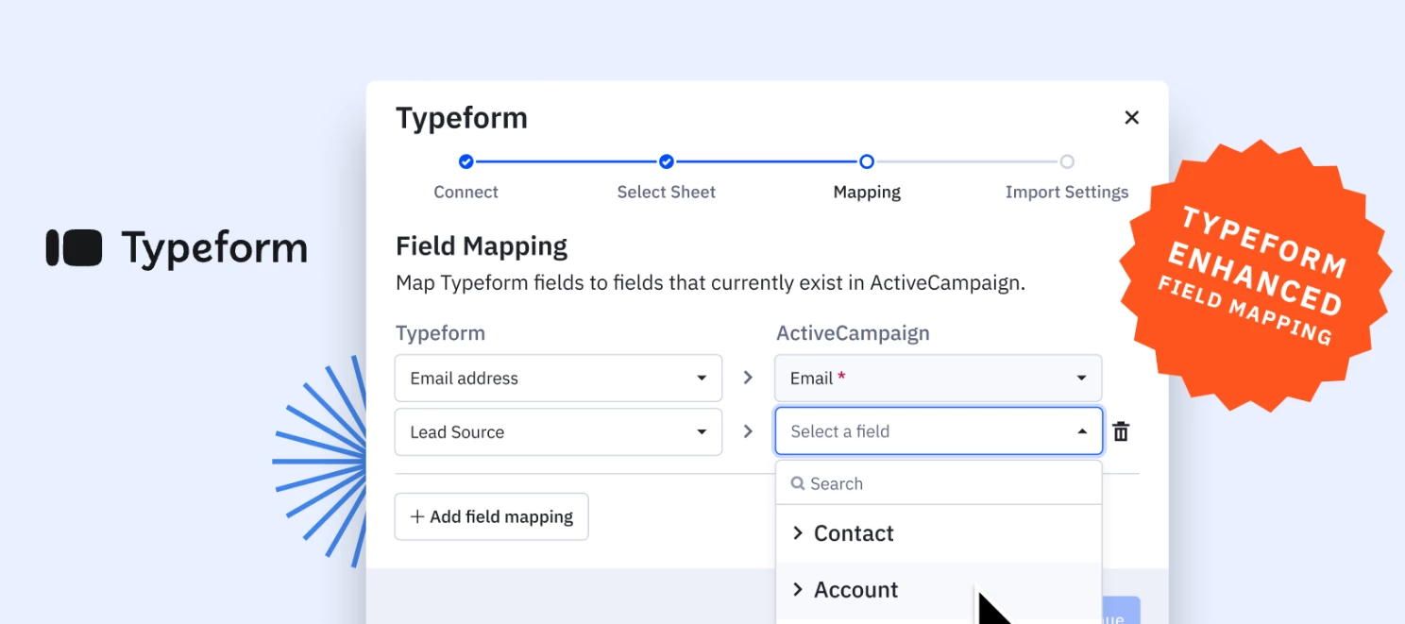Image resolution: width=1405 pixels, height=624 pixels.
Task: Click inside the Search field of the dropdown
Action: tap(888, 483)
